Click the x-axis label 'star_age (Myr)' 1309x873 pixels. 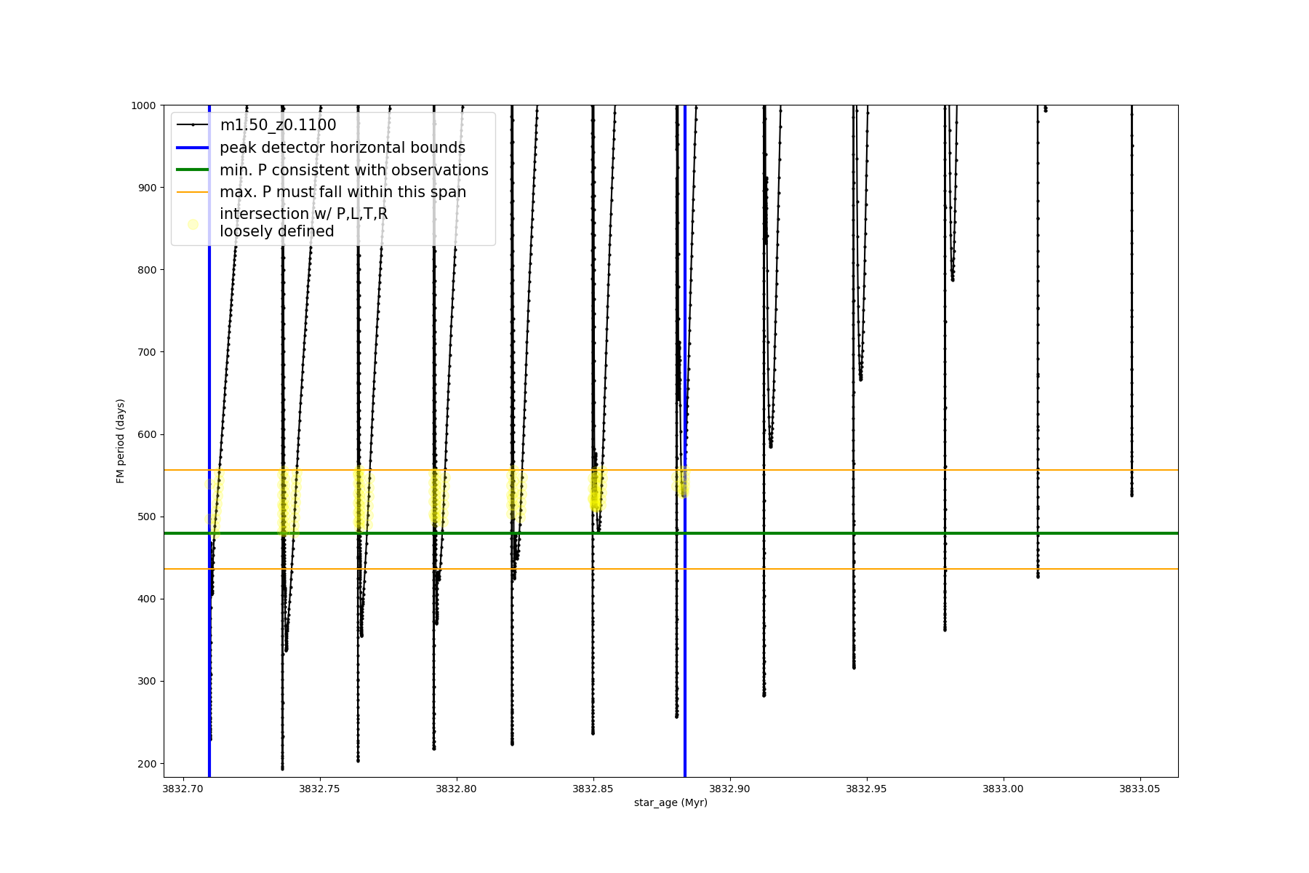670,802
